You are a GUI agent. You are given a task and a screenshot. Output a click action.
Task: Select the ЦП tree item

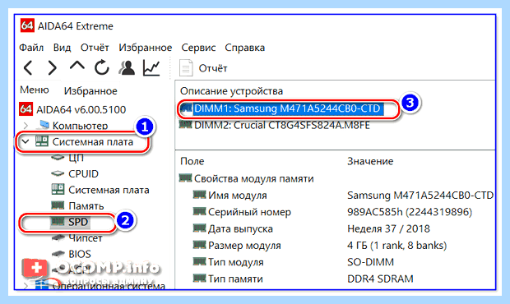pos(76,158)
